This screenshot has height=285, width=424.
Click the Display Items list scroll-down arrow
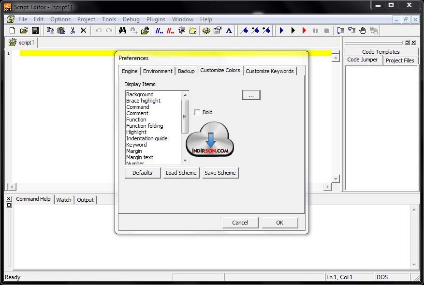(x=185, y=161)
